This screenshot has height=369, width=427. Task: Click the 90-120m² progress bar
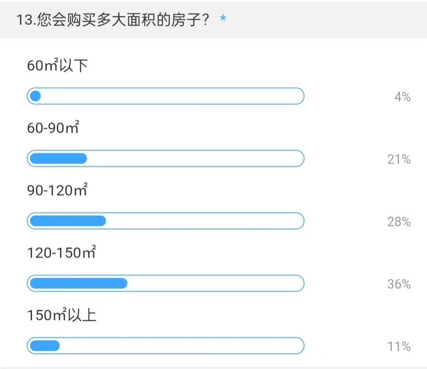(165, 221)
